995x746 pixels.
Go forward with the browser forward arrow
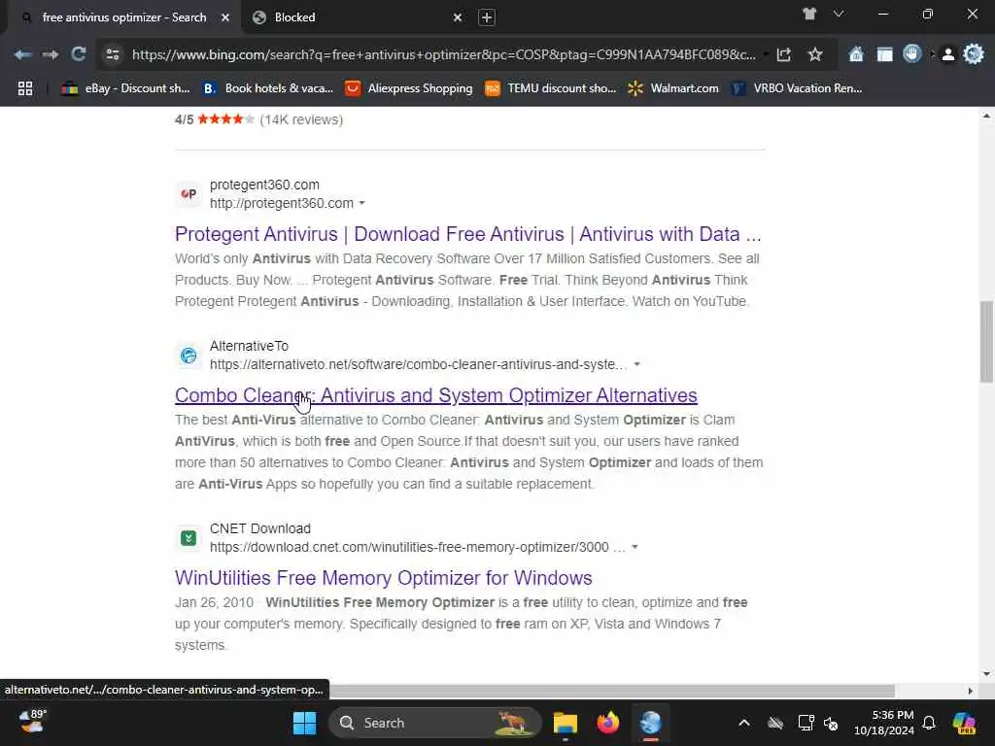[51, 54]
